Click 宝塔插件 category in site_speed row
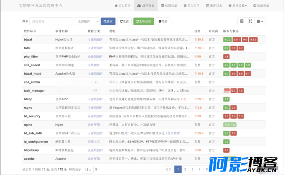Image resolution: width=284 pixels, height=175 pixels. 94,65
